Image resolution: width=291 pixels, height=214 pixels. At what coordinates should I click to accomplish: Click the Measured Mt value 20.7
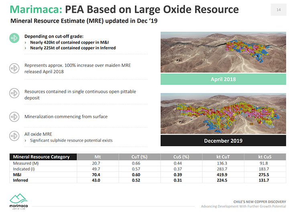pos(96,163)
